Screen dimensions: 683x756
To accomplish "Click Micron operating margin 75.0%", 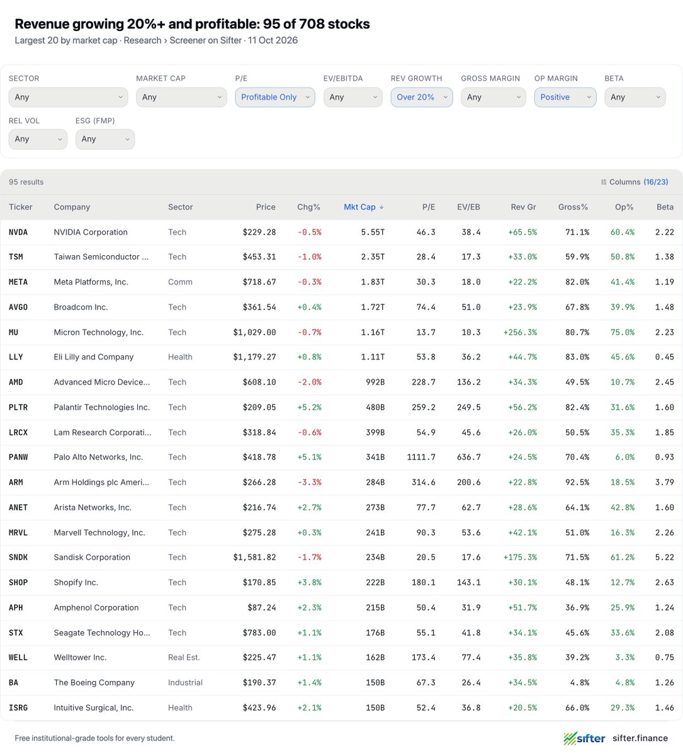I will tap(623, 332).
